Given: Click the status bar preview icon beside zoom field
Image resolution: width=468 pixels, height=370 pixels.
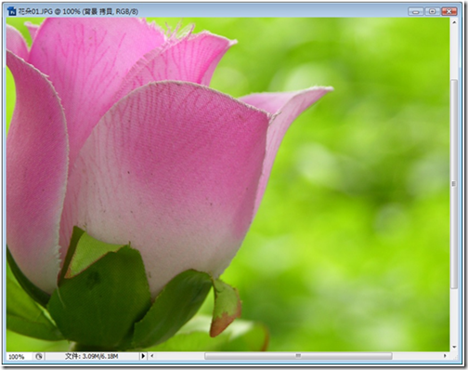Looking at the screenshot, I should coord(39,357).
